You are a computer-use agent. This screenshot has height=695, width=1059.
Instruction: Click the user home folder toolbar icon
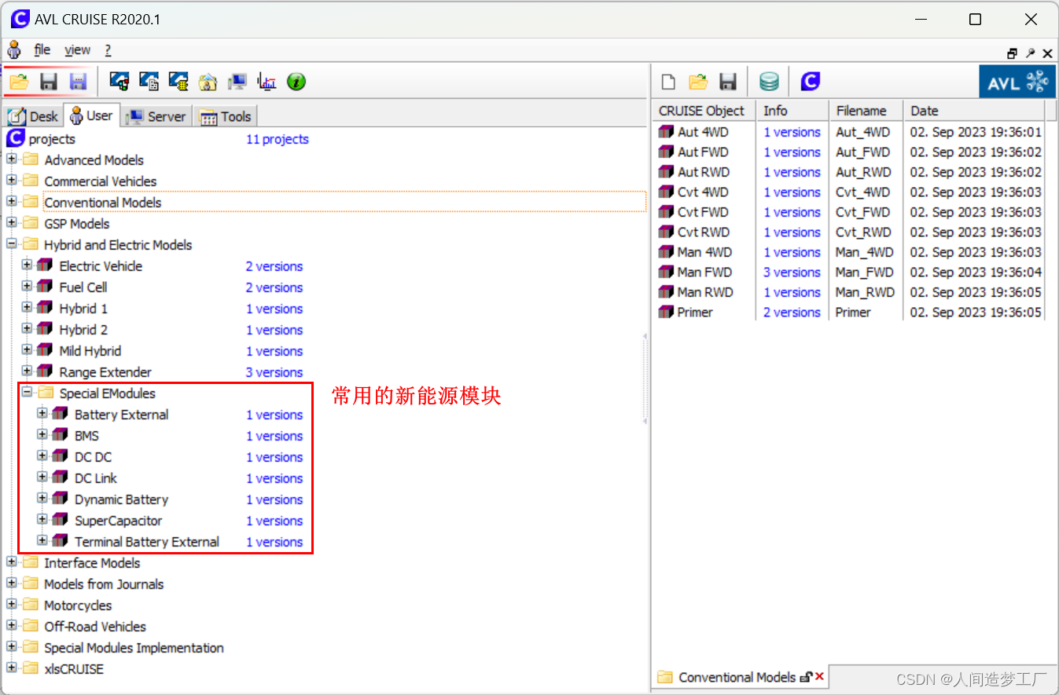click(208, 81)
